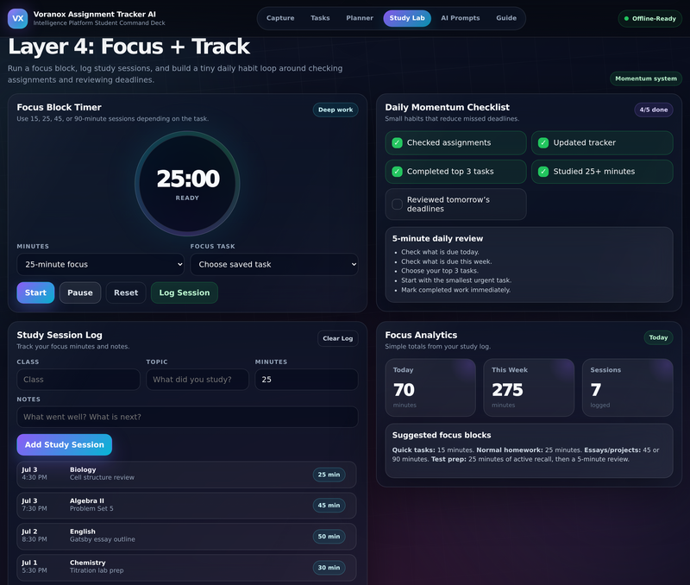The image size is (690, 585).
Task: Click the 5-minute daily review heading
Action: tap(437, 239)
